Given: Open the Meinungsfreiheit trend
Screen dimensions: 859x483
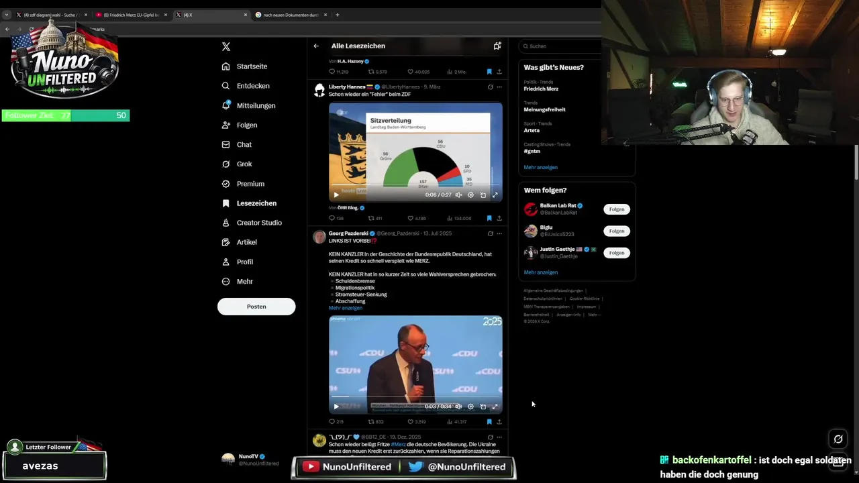Looking at the screenshot, I should (x=544, y=109).
